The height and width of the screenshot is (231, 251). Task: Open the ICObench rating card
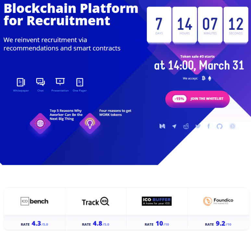point(34,209)
